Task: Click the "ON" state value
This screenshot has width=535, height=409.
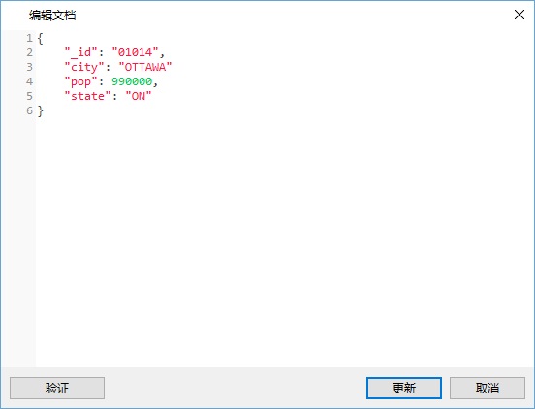Action: (139, 96)
